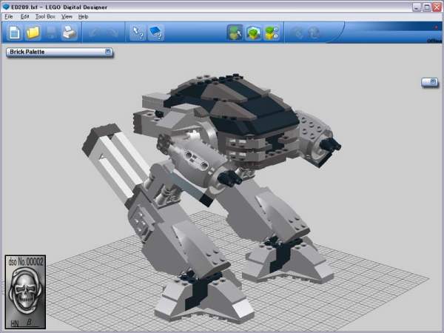Click the skull badge thumbnail
Image resolution: width=444 pixels, height=333 pixels.
tap(25, 292)
